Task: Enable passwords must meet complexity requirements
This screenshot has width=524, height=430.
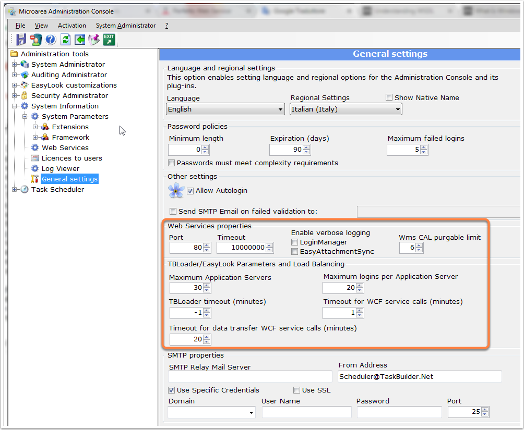Action: [171, 163]
